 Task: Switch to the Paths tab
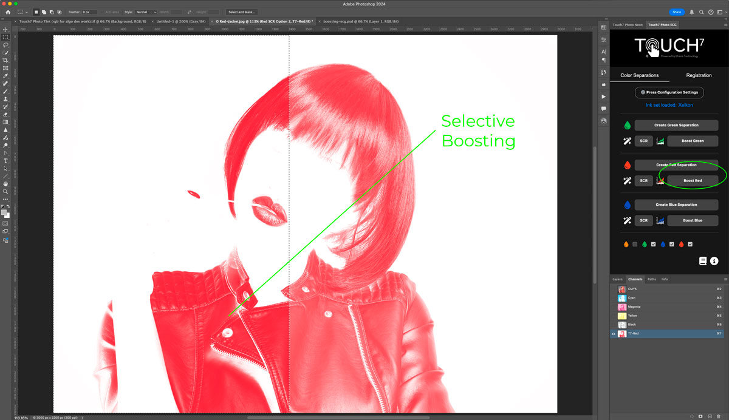651,279
